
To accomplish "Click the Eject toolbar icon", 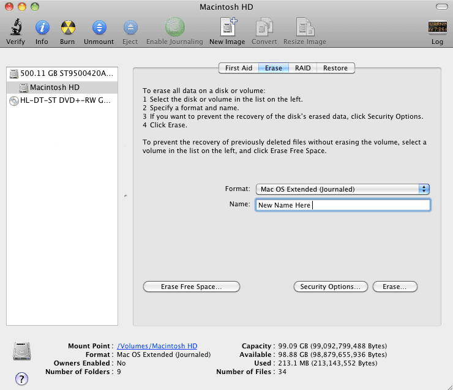I will pos(130,28).
